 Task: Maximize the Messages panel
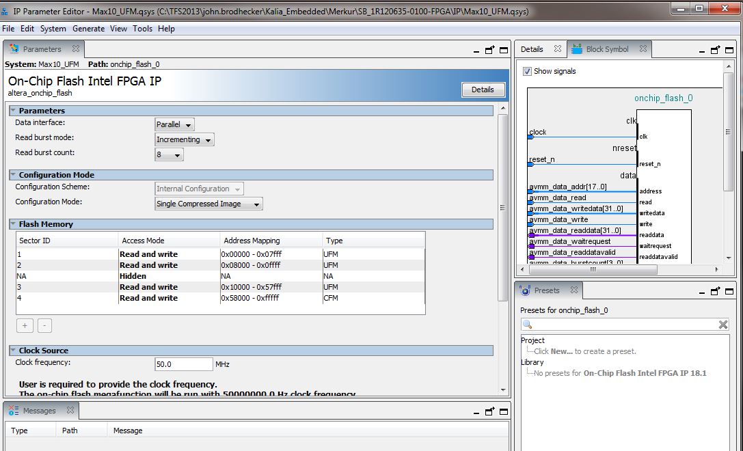[x=504, y=411]
